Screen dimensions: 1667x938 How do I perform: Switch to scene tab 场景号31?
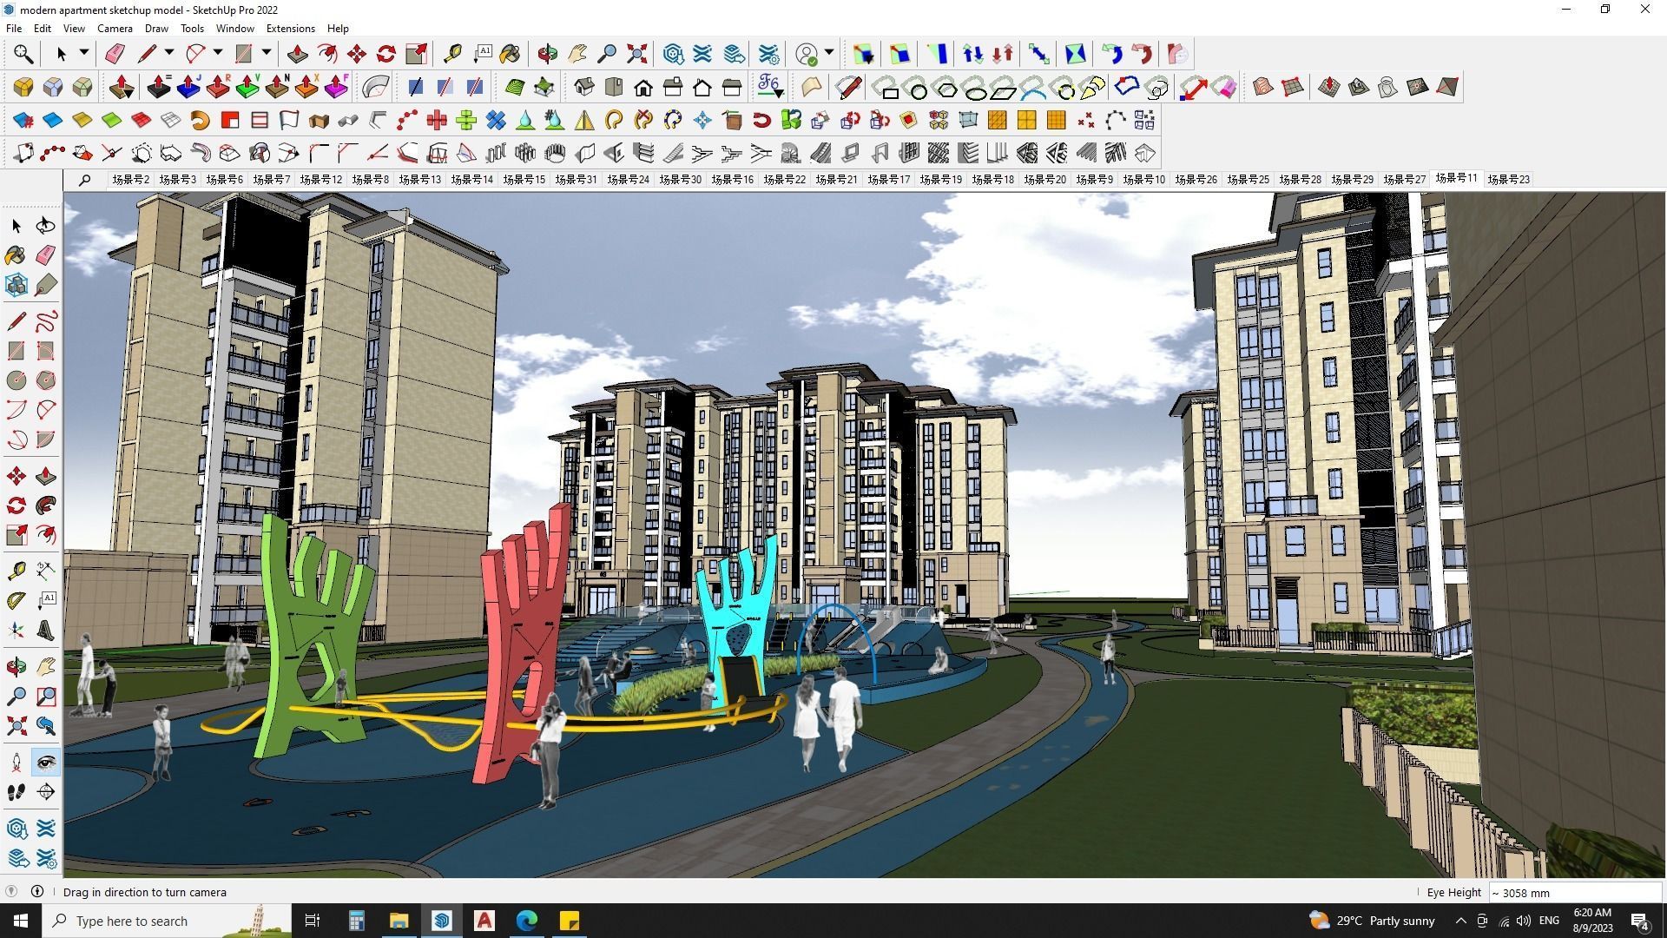pyautogui.click(x=576, y=180)
